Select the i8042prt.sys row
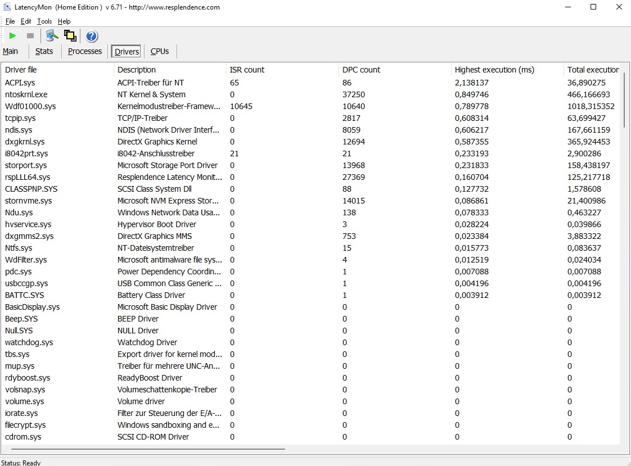The width and height of the screenshot is (631, 466). (310, 153)
